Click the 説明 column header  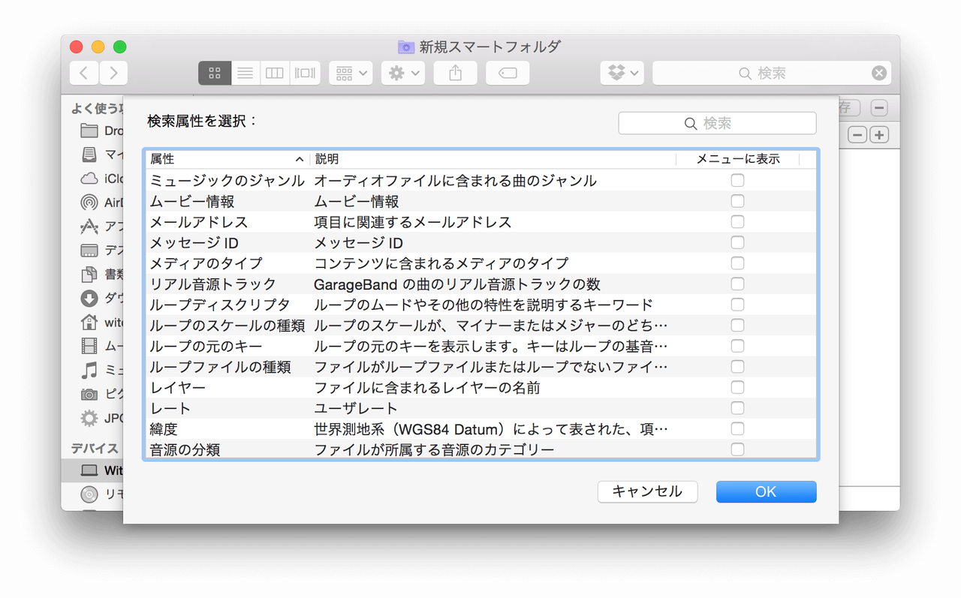pos(493,159)
